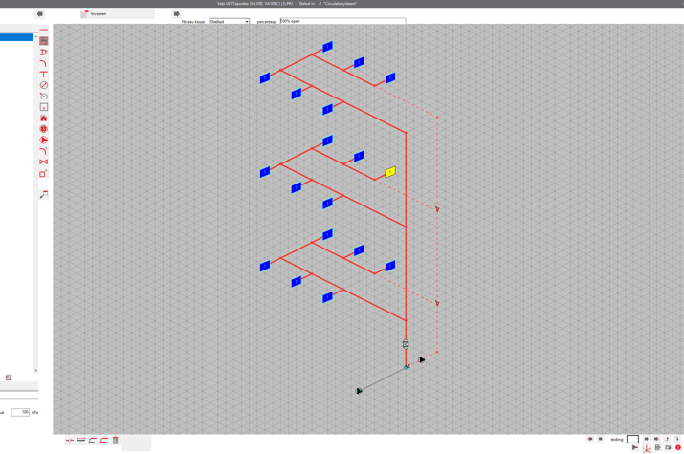This screenshot has height=454, width=684.
Task: Go back with the left arrow button
Action: coord(39,14)
